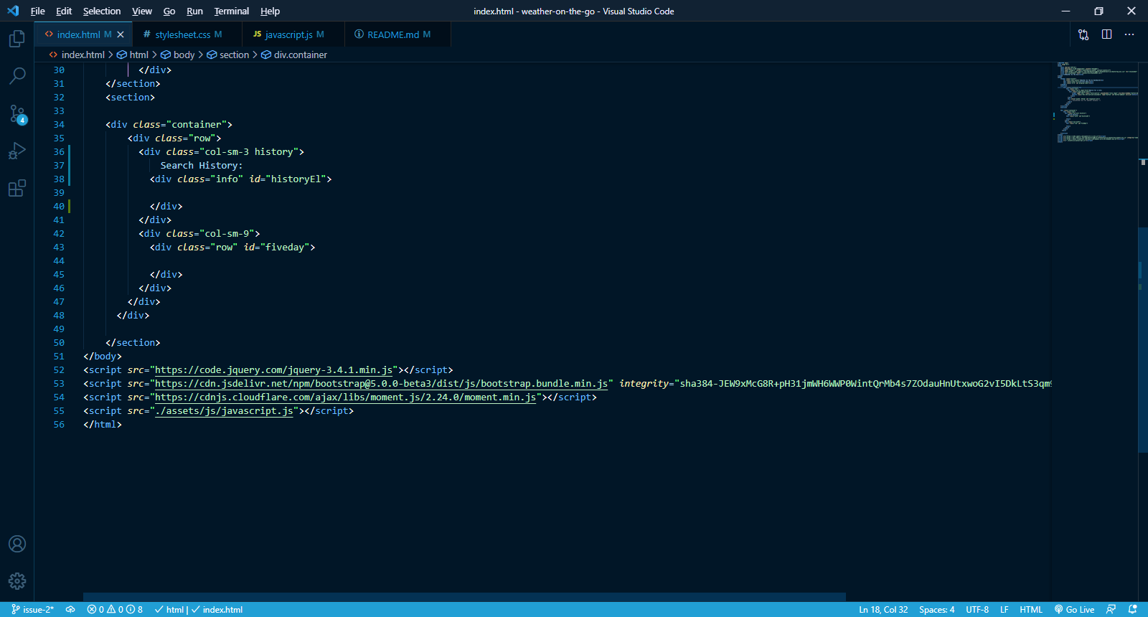Expand the div.container breadcrumb dropdown
Screen dimensions: 1148x617
(293, 55)
